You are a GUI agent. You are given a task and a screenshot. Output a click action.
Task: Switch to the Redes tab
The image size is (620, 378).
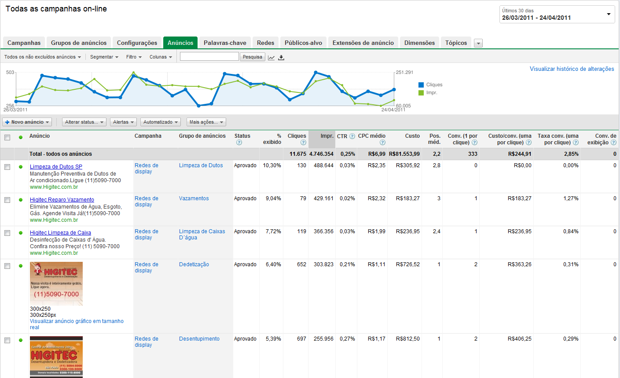pyautogui.click(x=265, y=43)
